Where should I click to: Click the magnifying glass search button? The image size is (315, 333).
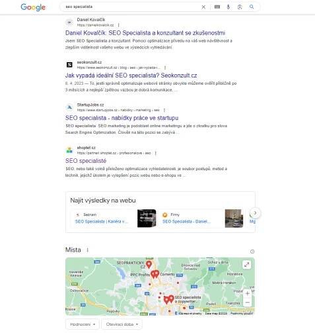click(x=252, y=7)
